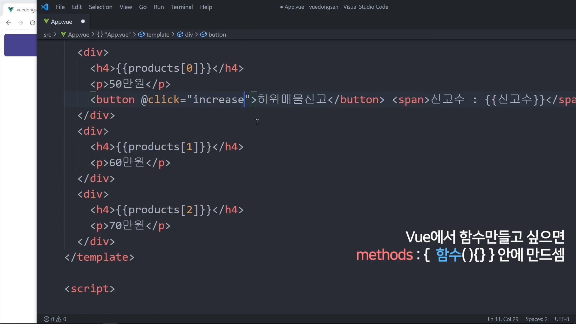576x324 pixels.
Task: Click the browser back arrow
Action: (x=8, y=23)
